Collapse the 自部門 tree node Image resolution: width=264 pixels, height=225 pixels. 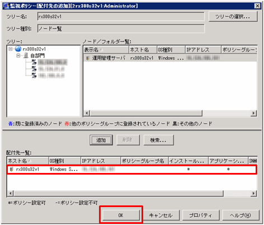click(18, 55)
